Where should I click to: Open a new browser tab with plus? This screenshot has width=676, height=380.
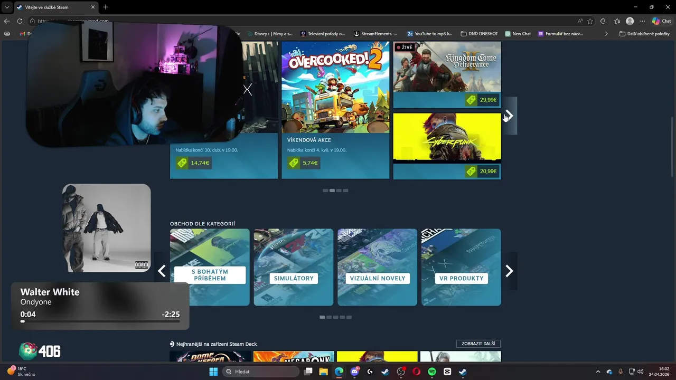(x=106, y=7)
